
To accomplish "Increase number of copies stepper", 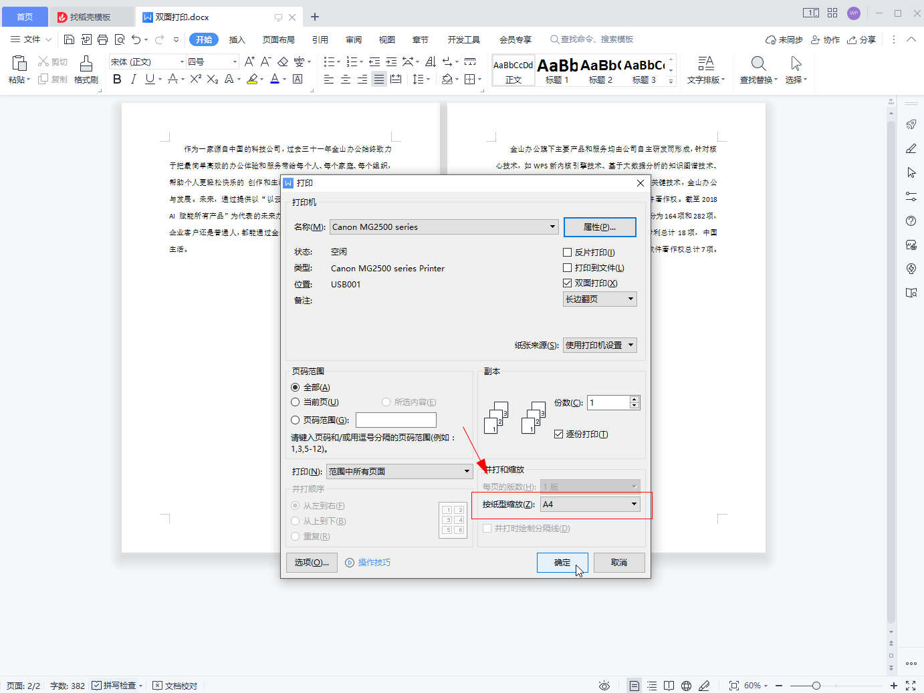I will pos(634,399).
